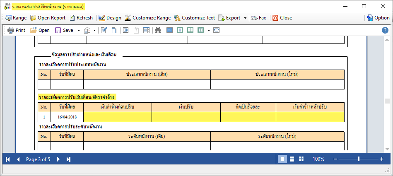Click the Export button

(229, 18)
